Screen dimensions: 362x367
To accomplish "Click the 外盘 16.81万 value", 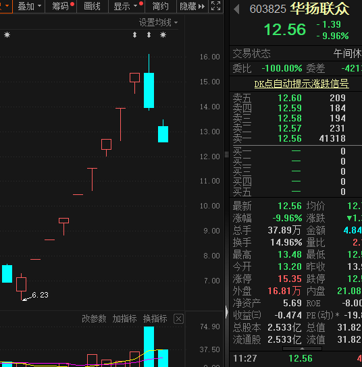I will (284, 291).
